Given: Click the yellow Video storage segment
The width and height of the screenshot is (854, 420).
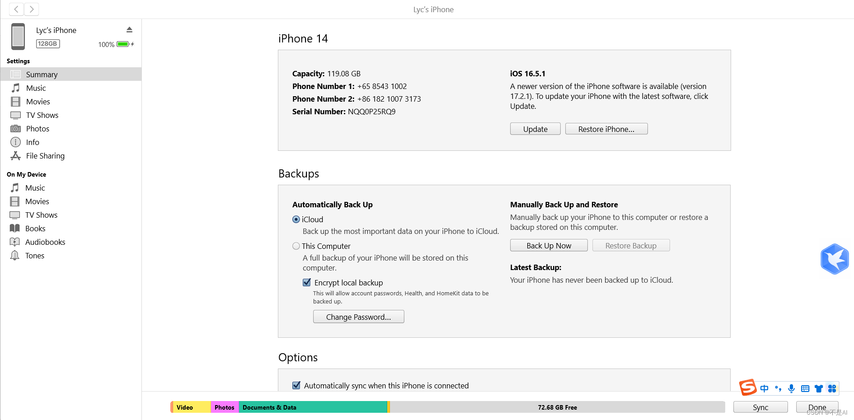Looking at the screenshot, I should [192, 407].
